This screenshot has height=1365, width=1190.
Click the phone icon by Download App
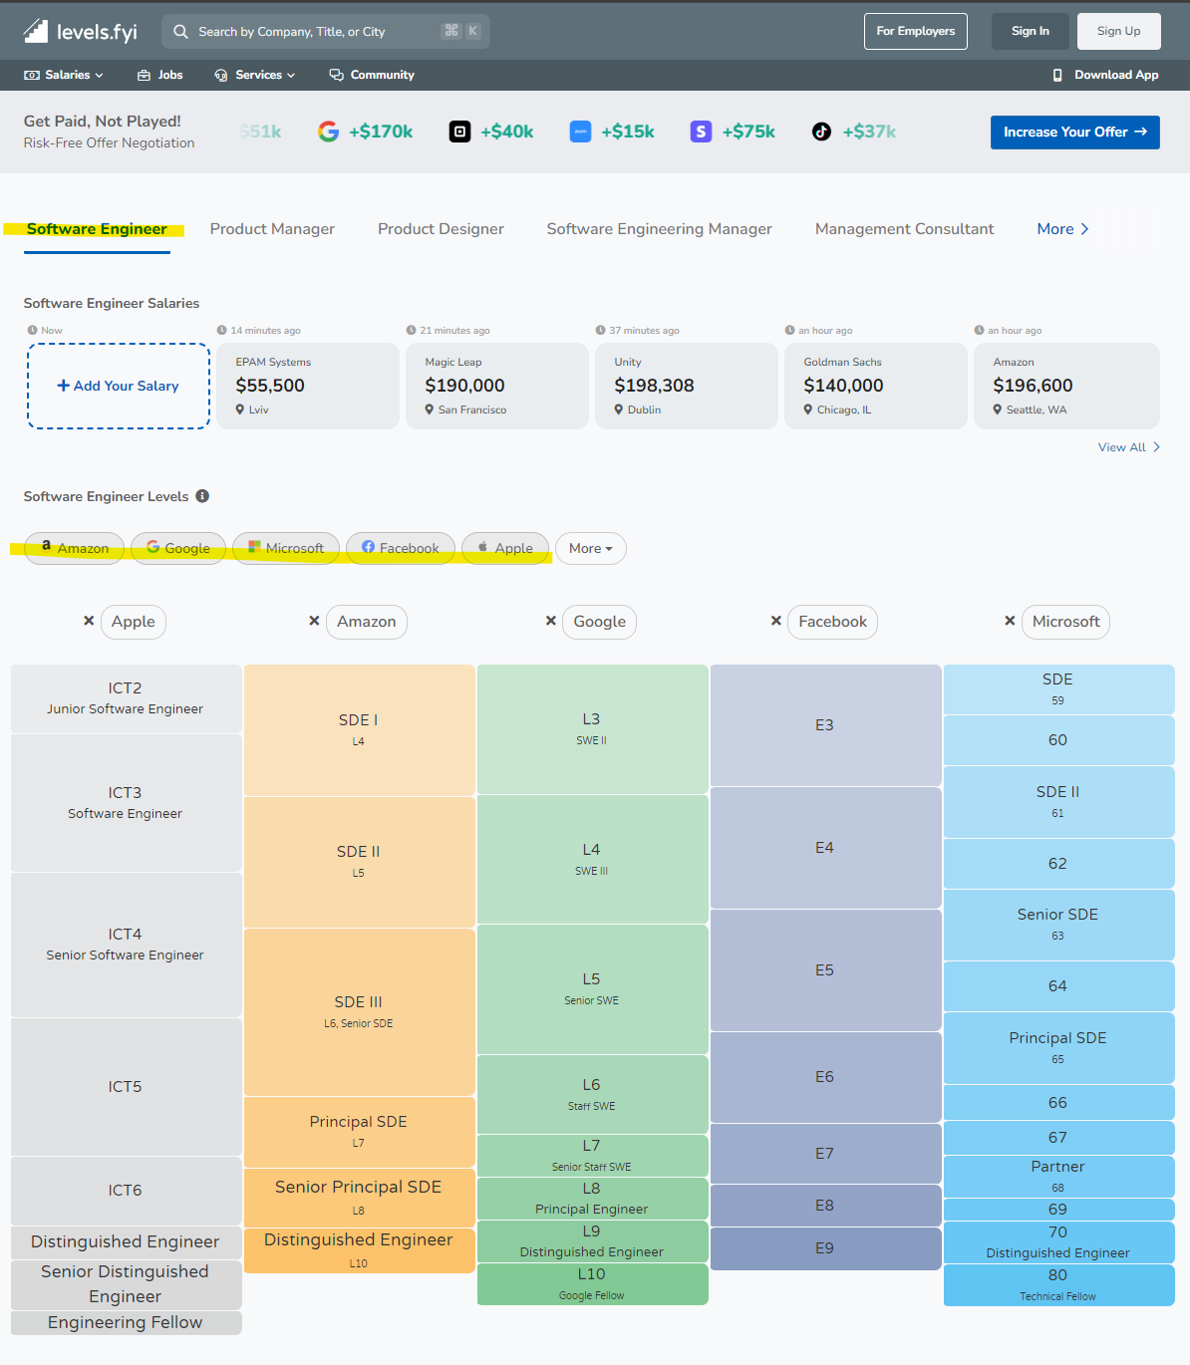(1057, 75)
